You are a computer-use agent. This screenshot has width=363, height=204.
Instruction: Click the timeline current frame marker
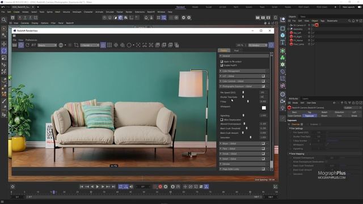(54, 192)
